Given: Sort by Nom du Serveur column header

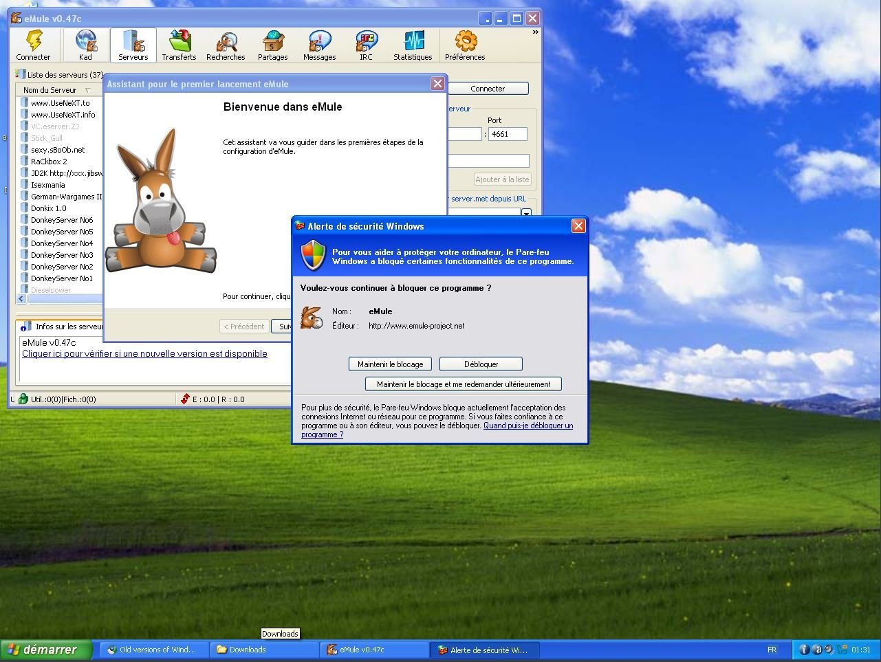Looking at the screenshot, I should tap(58, 90).
